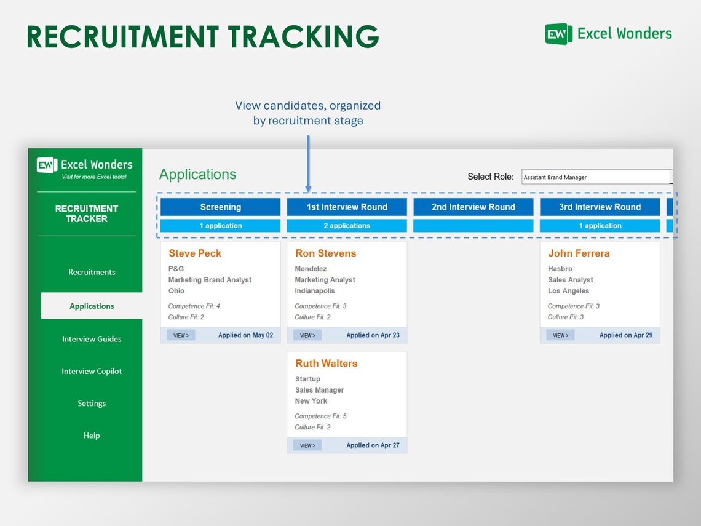701x526 pixels.
Task: Click the Excel Wonders logo in the sidebar
Action: click(x=84, y=164)
